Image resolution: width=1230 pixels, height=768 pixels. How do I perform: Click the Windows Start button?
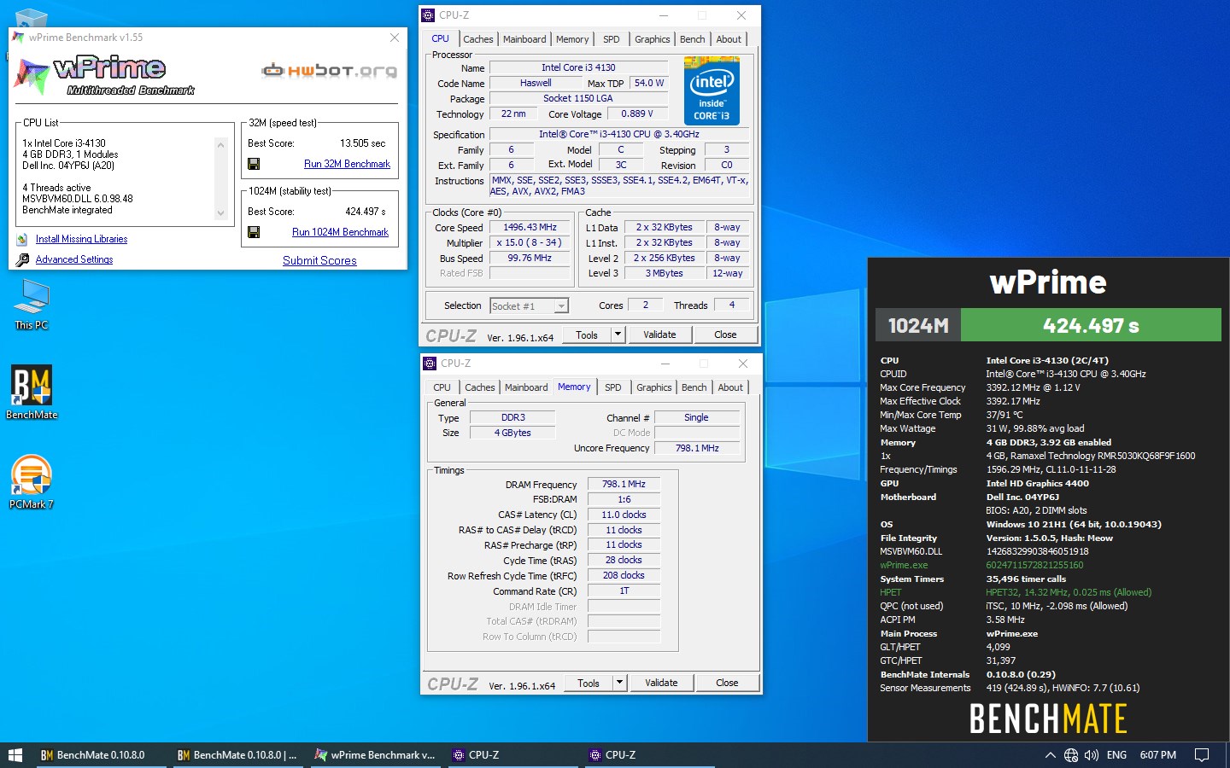pyautogui.click(x=15, y=755)
